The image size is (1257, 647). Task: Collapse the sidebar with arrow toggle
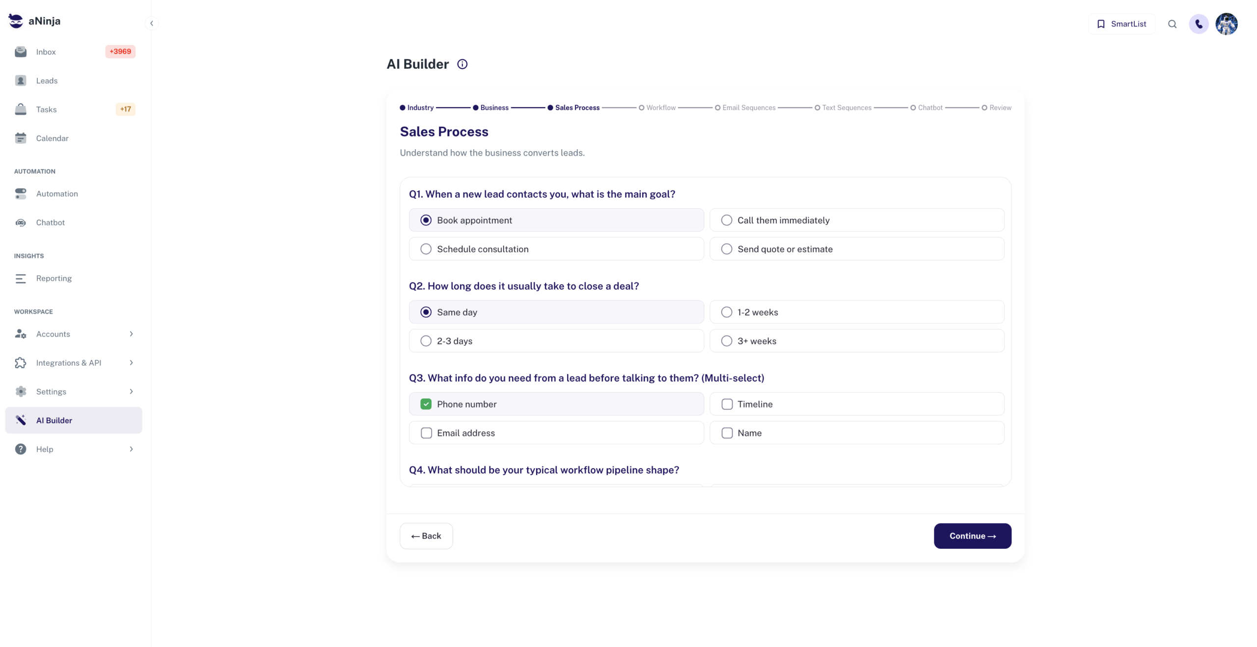coord(152,23)
